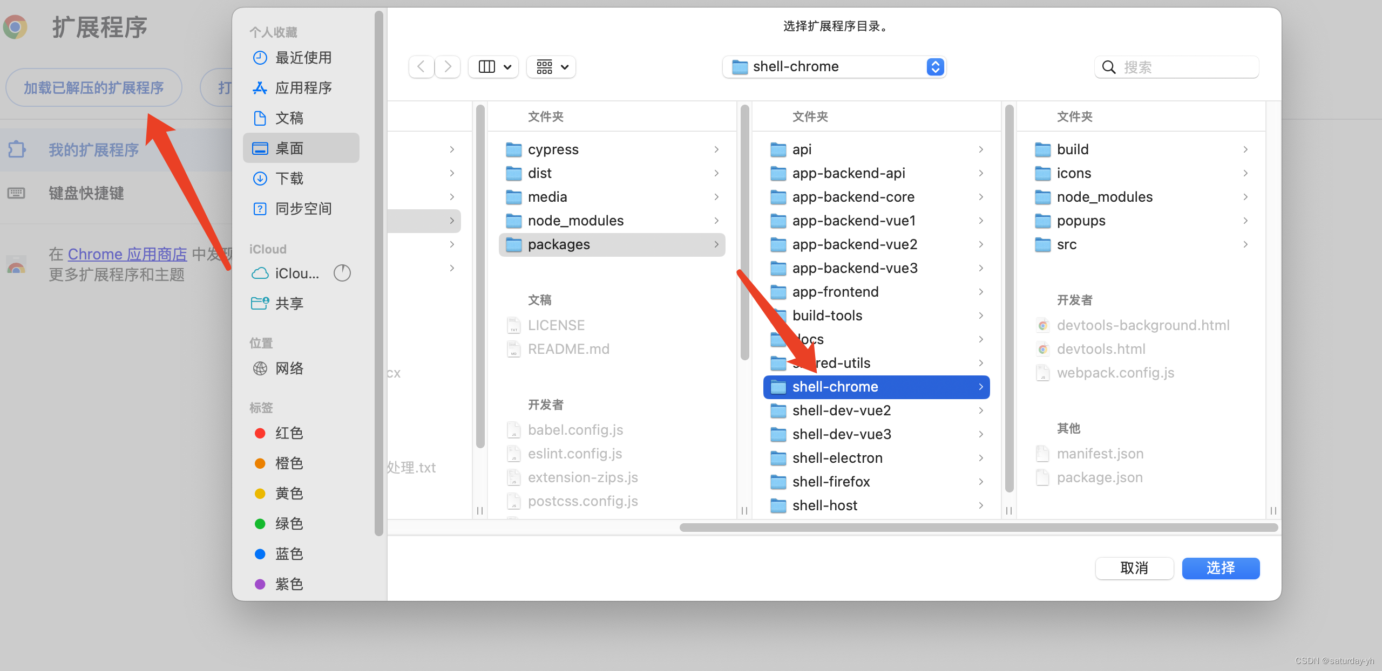Open Downloads in the sidebar

pos(289,179)
